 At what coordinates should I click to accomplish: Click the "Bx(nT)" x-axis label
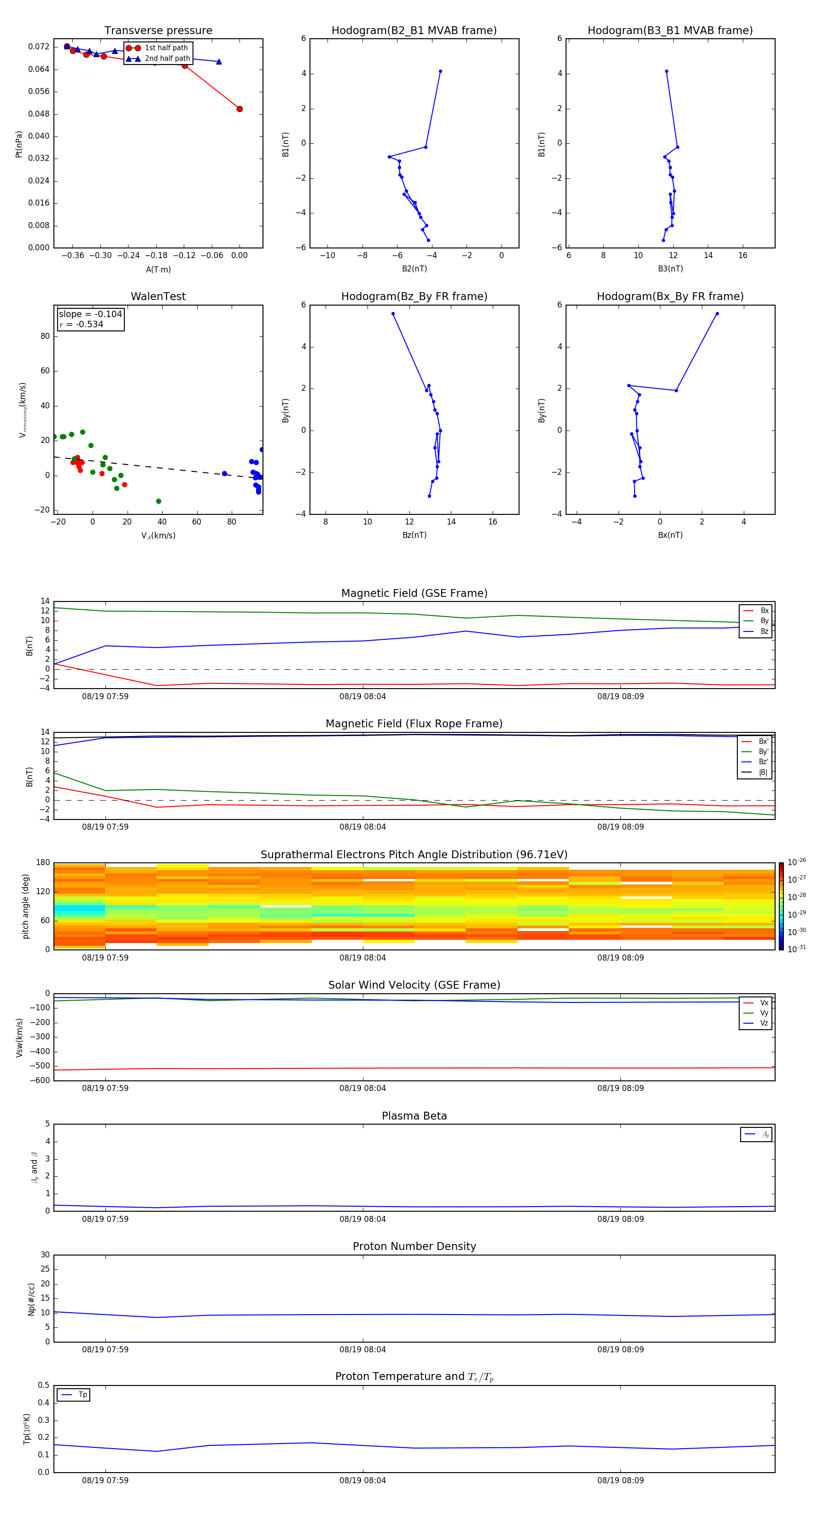coord(670,535)
